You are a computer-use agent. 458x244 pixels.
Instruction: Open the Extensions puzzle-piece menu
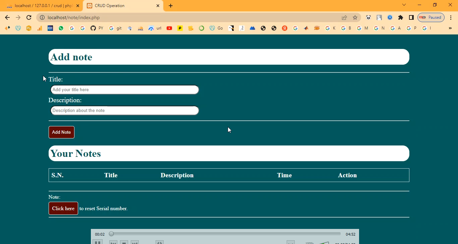click(400, 17)
